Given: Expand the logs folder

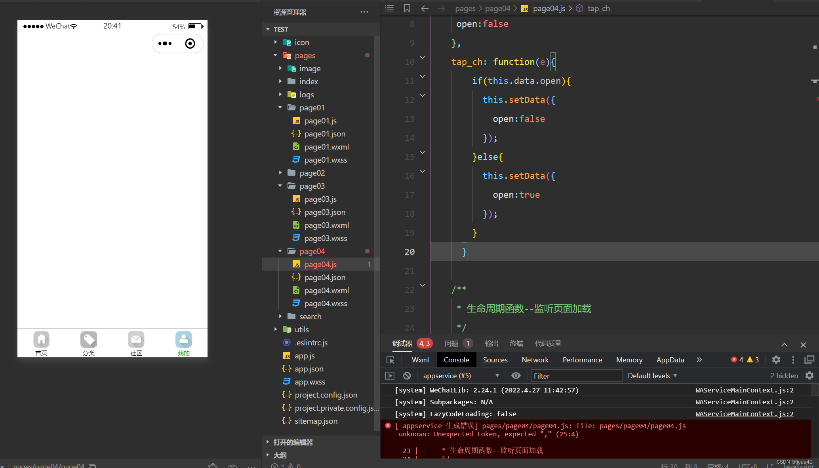Looking at the screenshot, I should (280, 95).
